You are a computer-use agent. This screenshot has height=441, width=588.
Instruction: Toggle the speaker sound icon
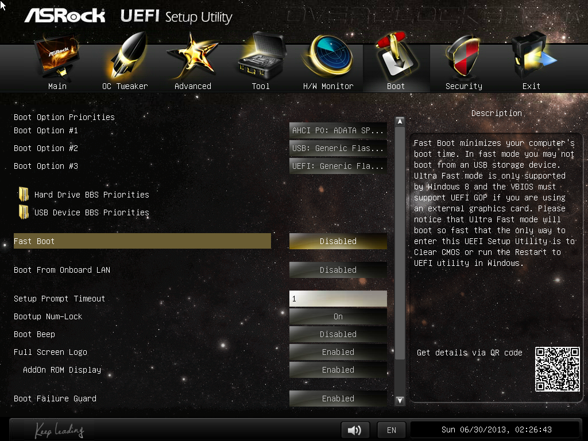coord(355,430)
